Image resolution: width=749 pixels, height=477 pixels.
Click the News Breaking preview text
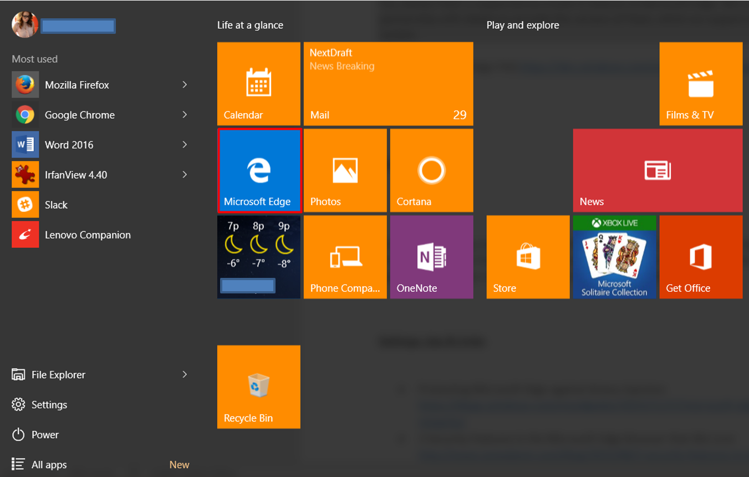point(342,66)
